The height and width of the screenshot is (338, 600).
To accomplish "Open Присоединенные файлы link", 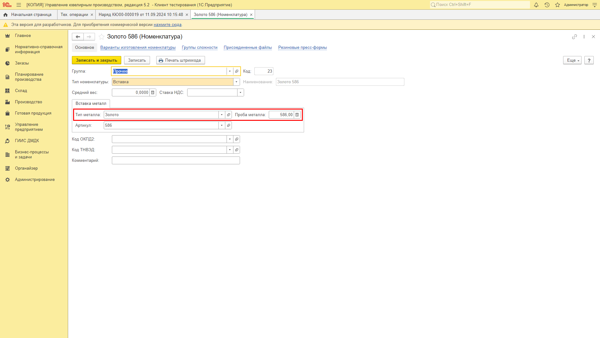I will pos(248,48).
